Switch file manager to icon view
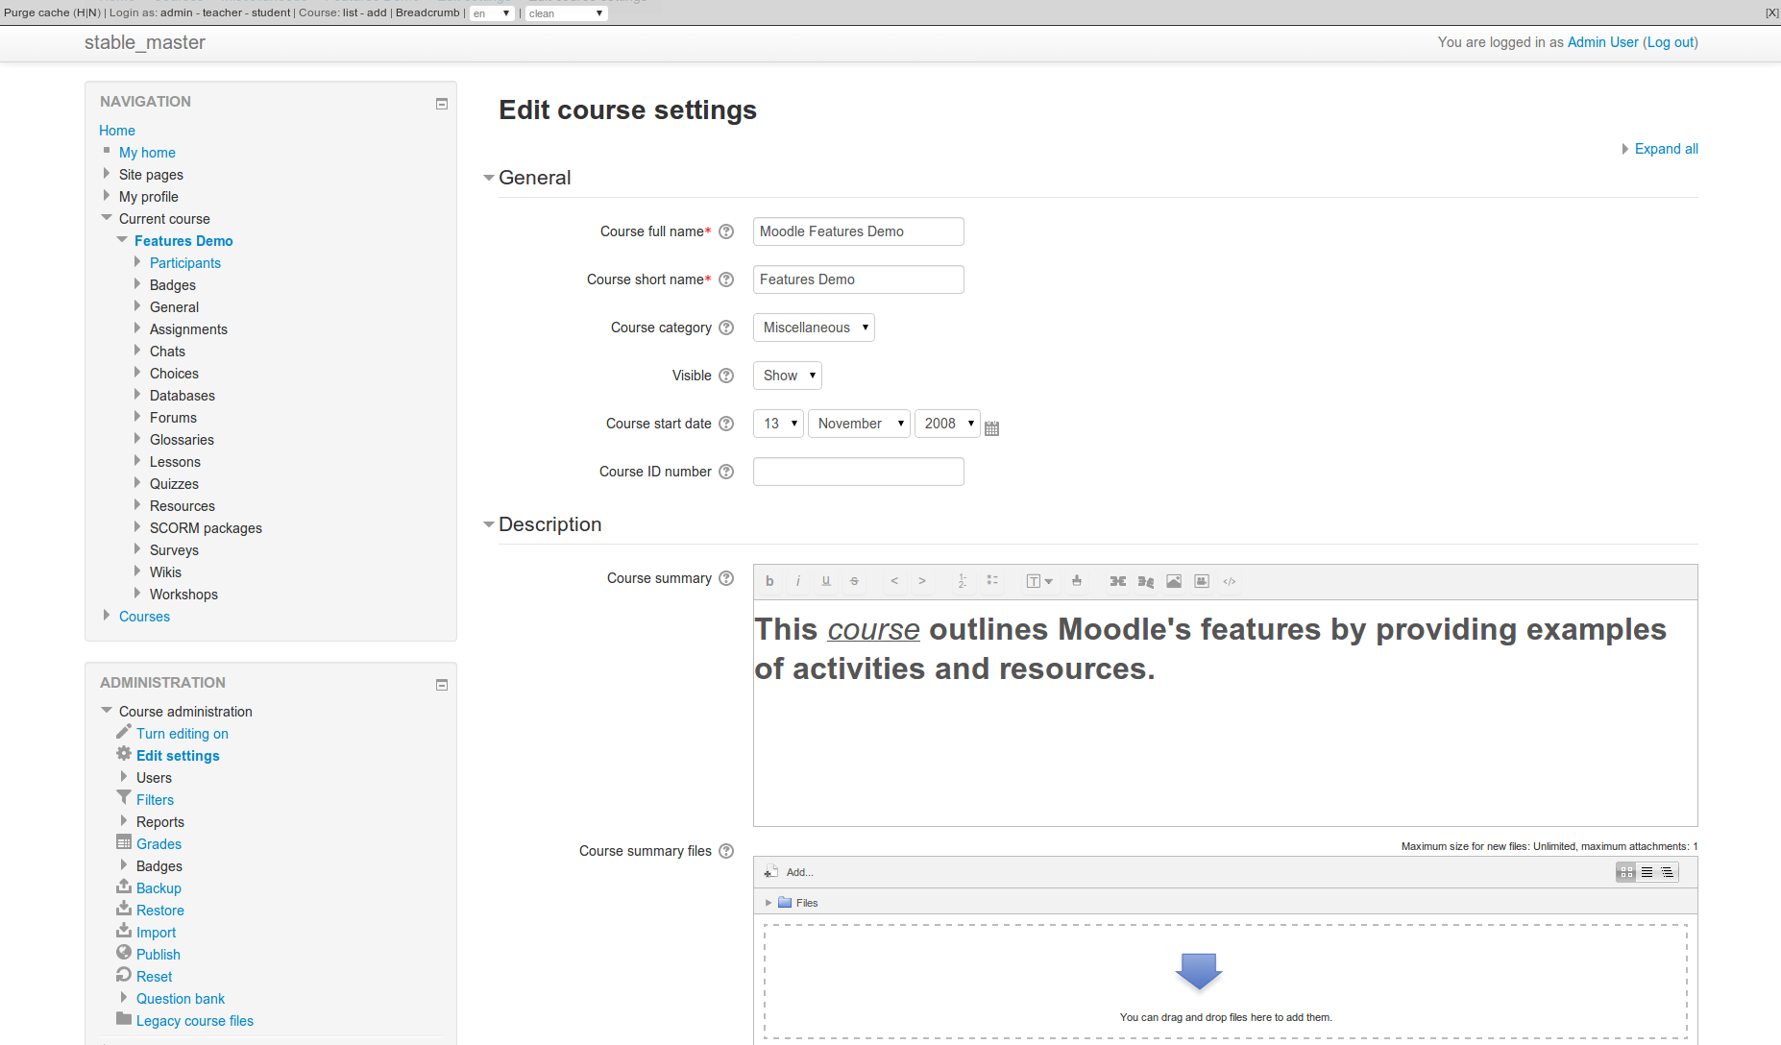This screenshot has width=1781, height=1045. point(1626,872)
